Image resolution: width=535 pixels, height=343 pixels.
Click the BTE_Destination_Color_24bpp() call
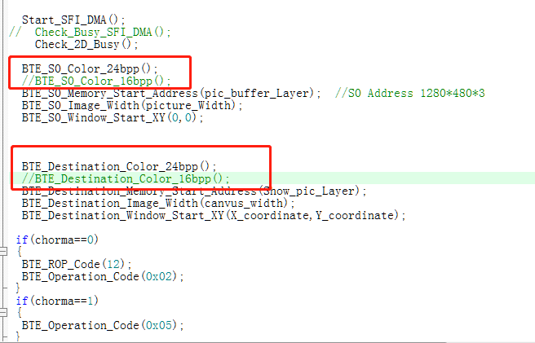point(120,166)
